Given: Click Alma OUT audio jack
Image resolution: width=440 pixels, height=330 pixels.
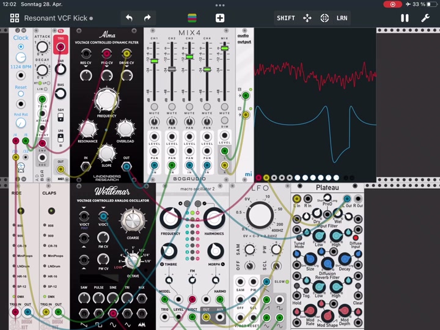Looking at the screenshot, I should tap(127, 166).
